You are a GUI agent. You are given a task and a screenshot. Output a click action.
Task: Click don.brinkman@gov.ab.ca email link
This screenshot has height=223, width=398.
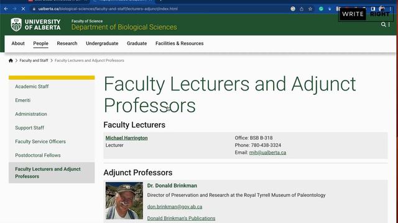coord(175,207)
